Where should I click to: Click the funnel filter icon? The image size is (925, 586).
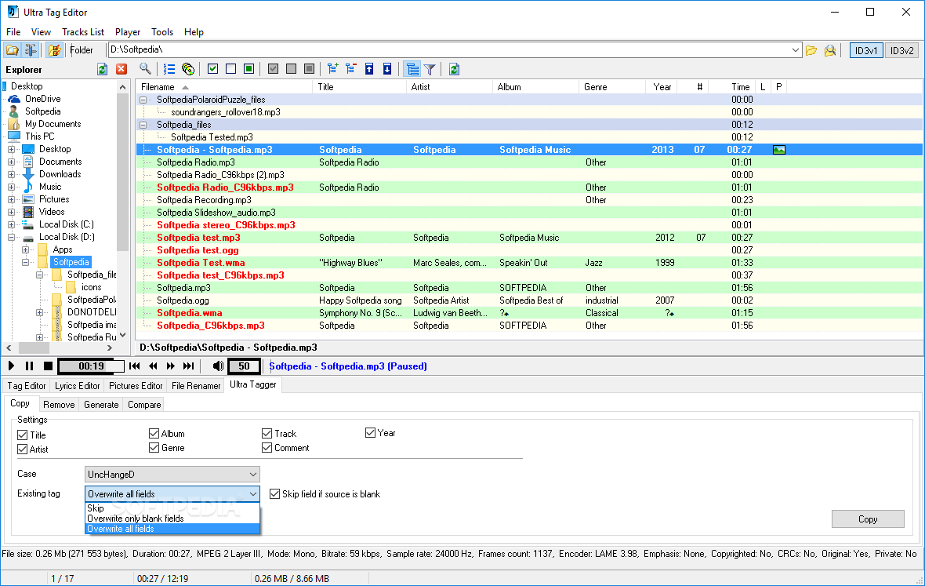click(430, 69)
